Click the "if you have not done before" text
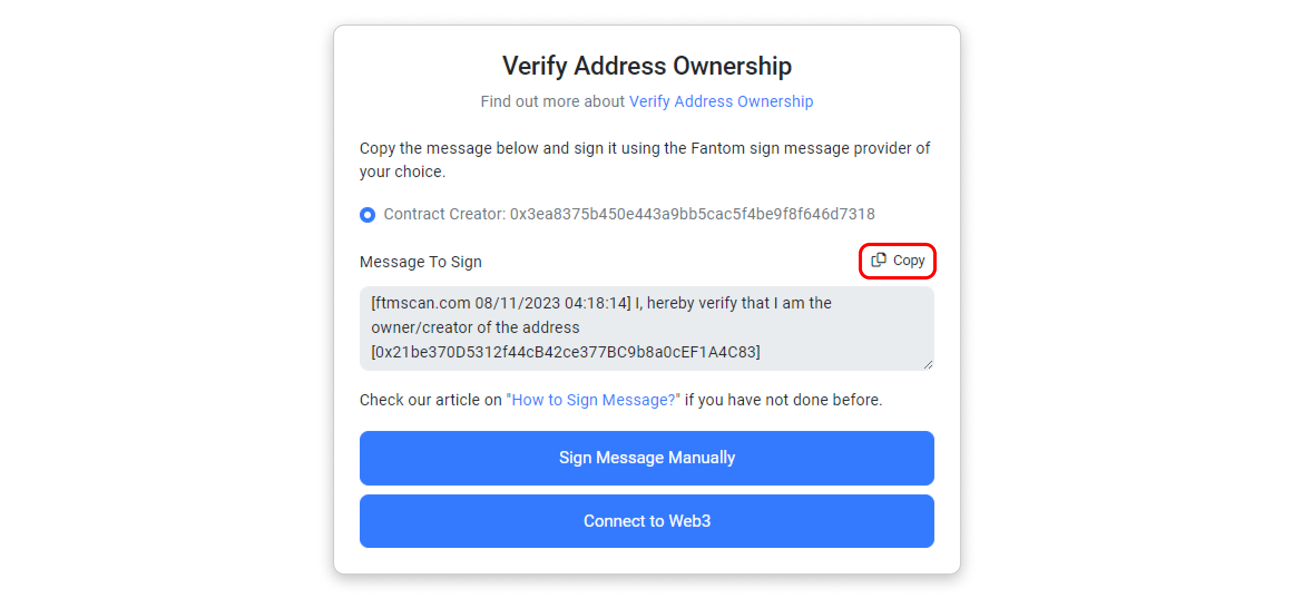Image resolution: width=1293 pixels, height=598 pixels. coord(783,400)
